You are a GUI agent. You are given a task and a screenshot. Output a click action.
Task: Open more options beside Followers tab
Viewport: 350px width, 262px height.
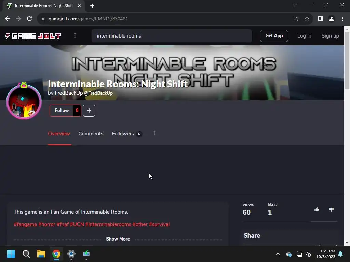[x=154, y=133]
